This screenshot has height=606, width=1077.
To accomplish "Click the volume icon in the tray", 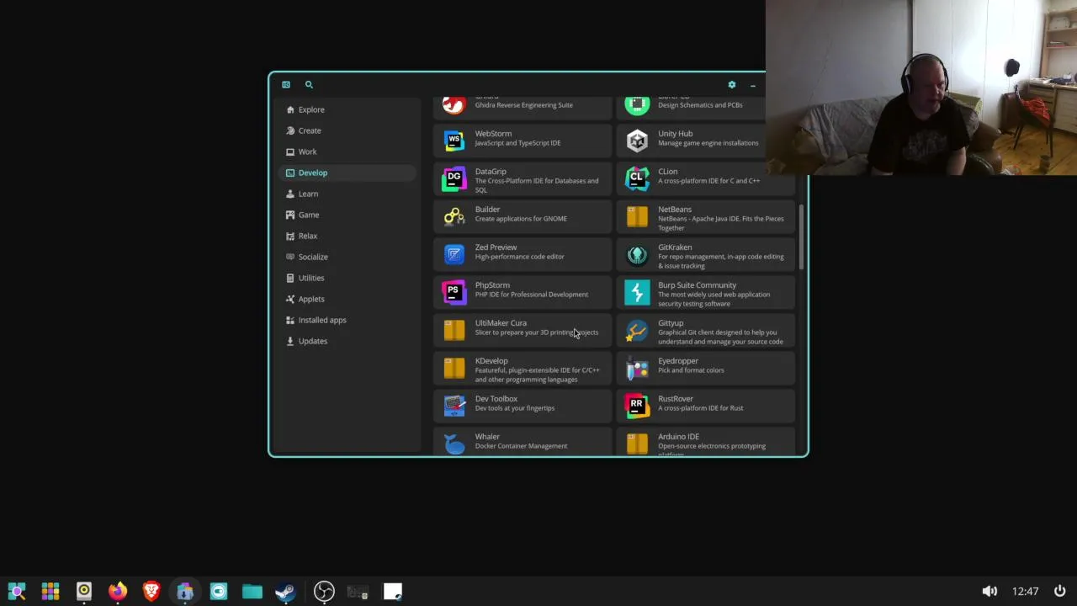I will (989, 591).
